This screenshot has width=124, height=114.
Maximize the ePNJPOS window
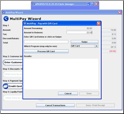(x=92, y=4)
